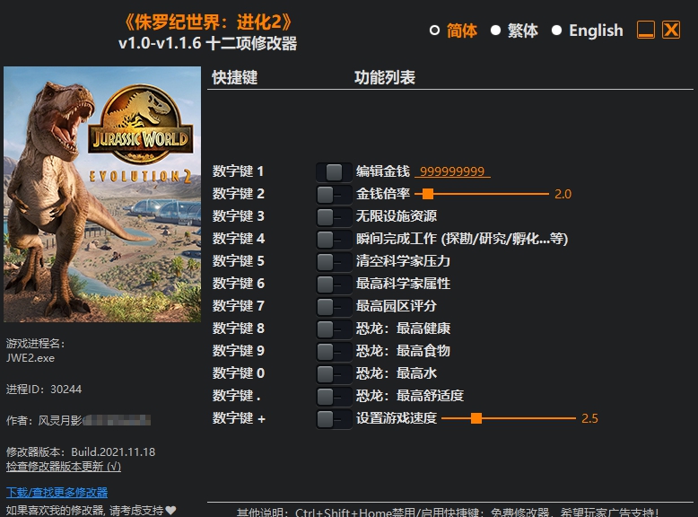Click the 2.5 game speed value

point(589,418)
